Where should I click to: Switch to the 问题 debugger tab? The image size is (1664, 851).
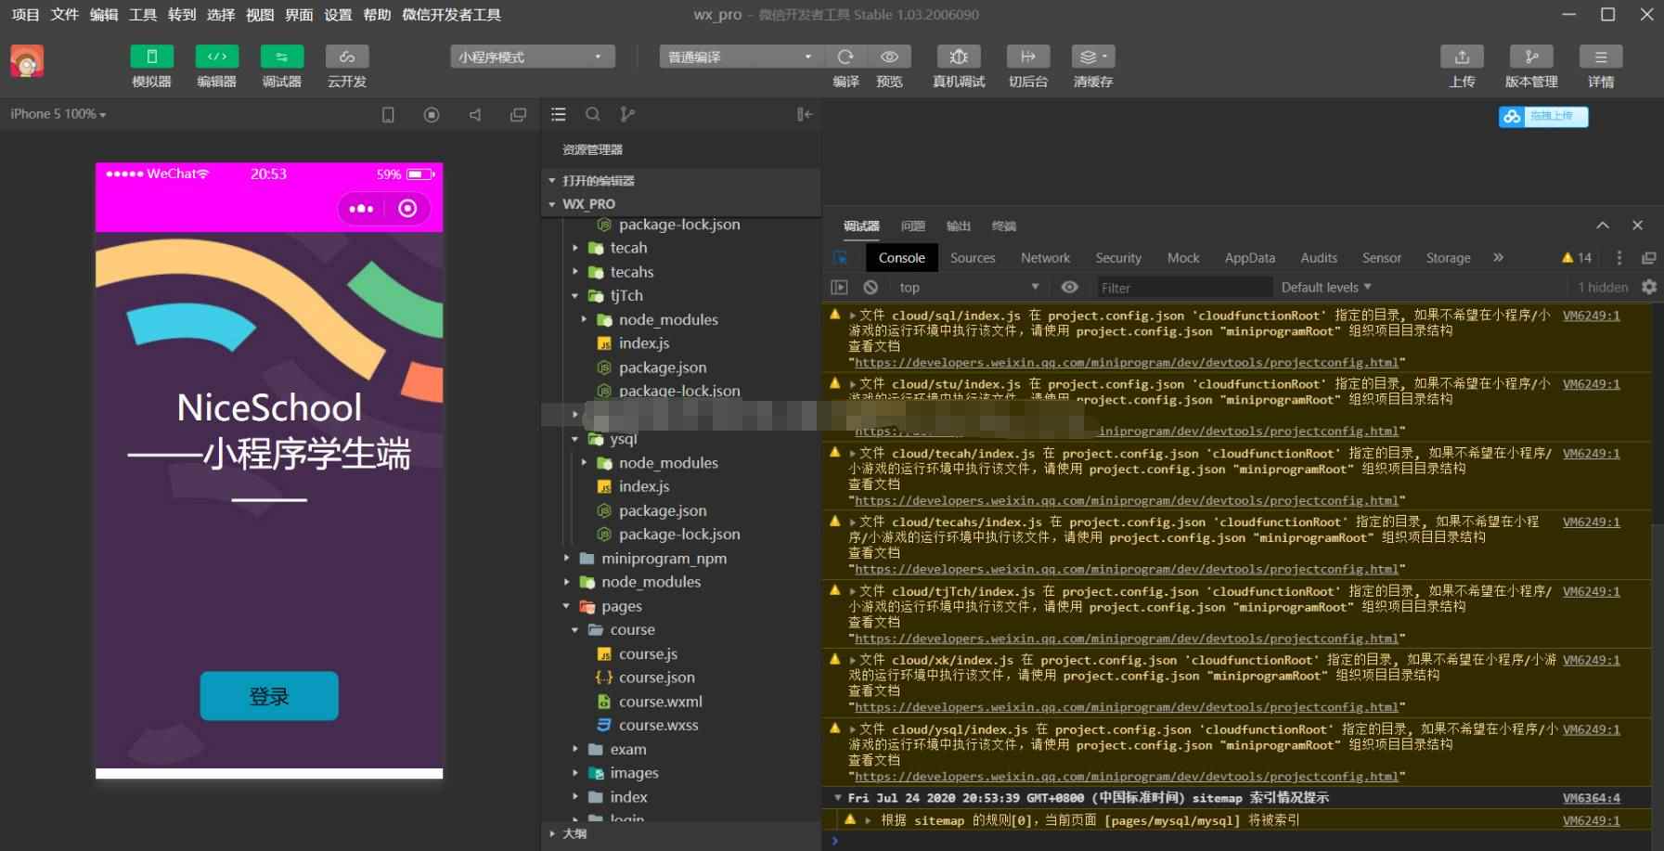(913, 226)
